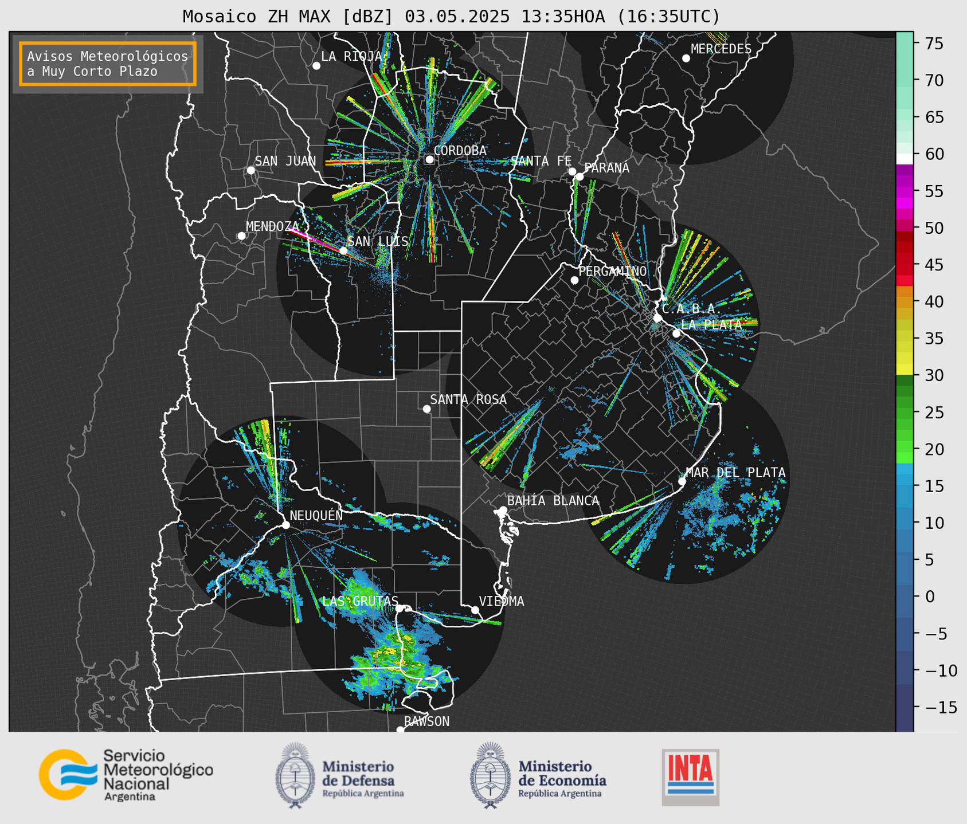
Task: Click the LA PLATA city marker dot
Action: pyautogui.click(x=676, y=333)
